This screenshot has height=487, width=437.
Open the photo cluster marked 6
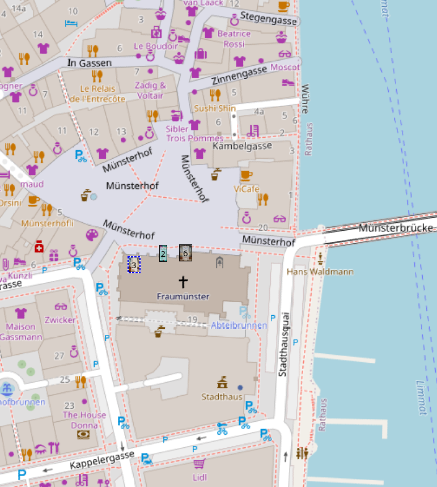point(185,253)
